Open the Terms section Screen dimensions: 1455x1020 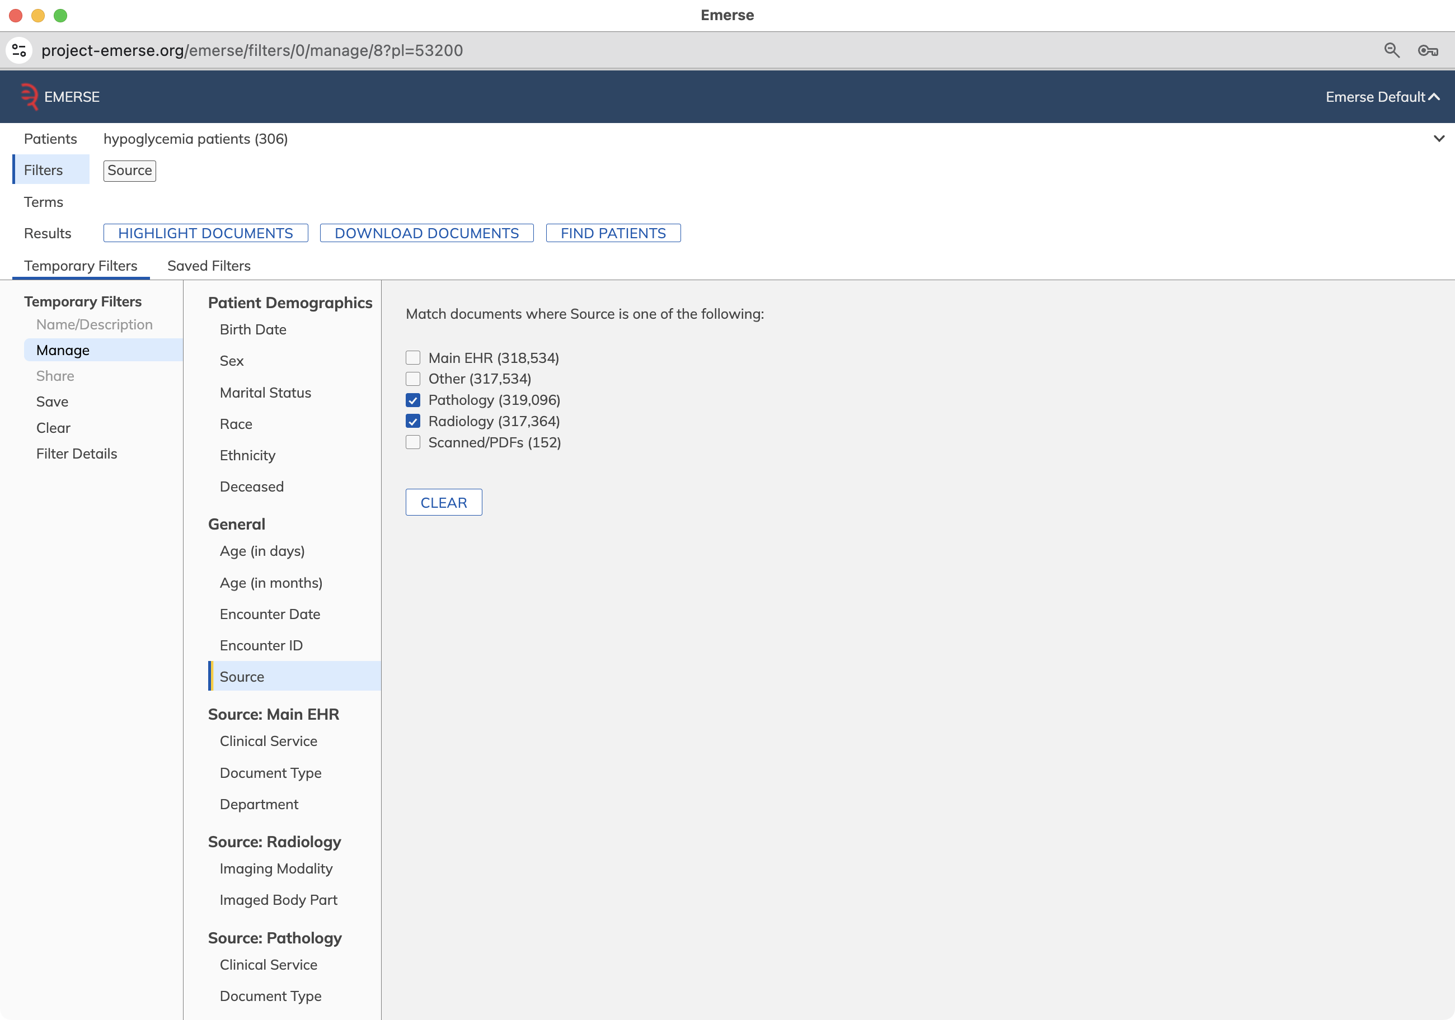(x=43, y=202)
